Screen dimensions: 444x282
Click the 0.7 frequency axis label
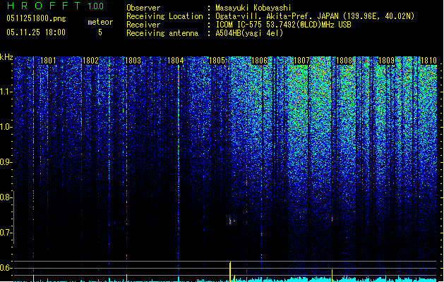[6, 233]
